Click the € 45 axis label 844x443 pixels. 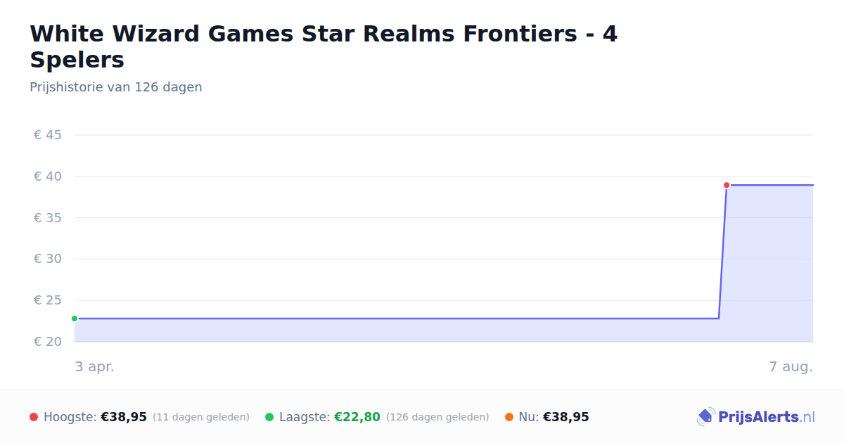(48, 135)
